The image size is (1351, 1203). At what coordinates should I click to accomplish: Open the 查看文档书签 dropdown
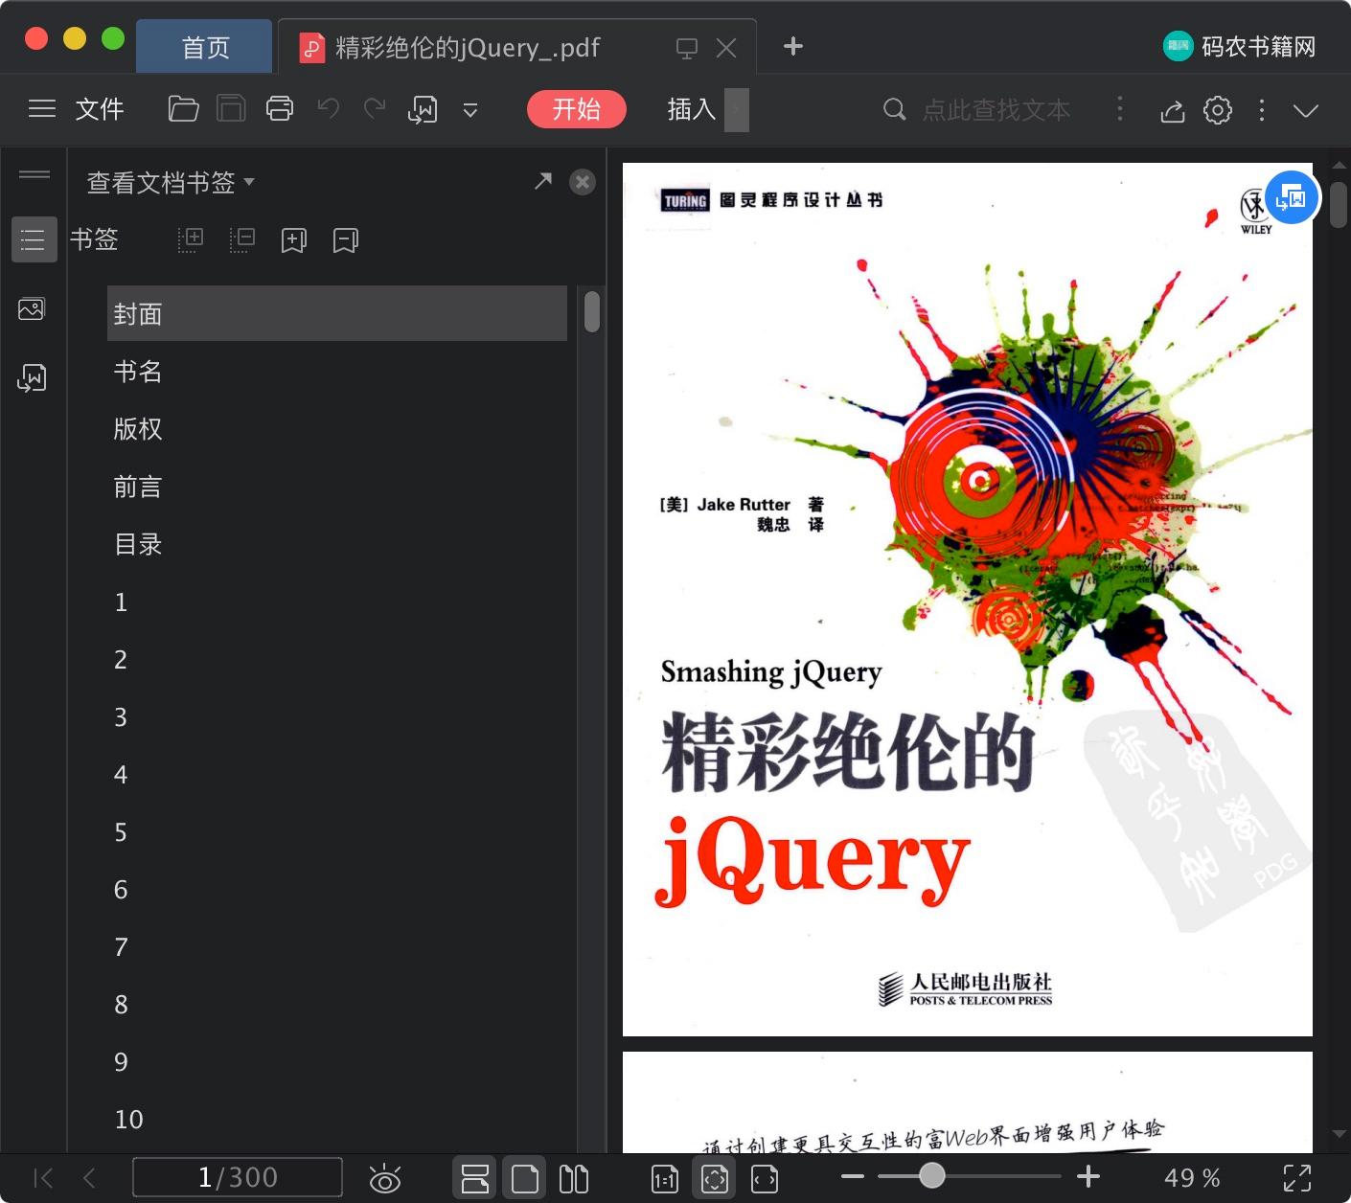click(171, 182)
